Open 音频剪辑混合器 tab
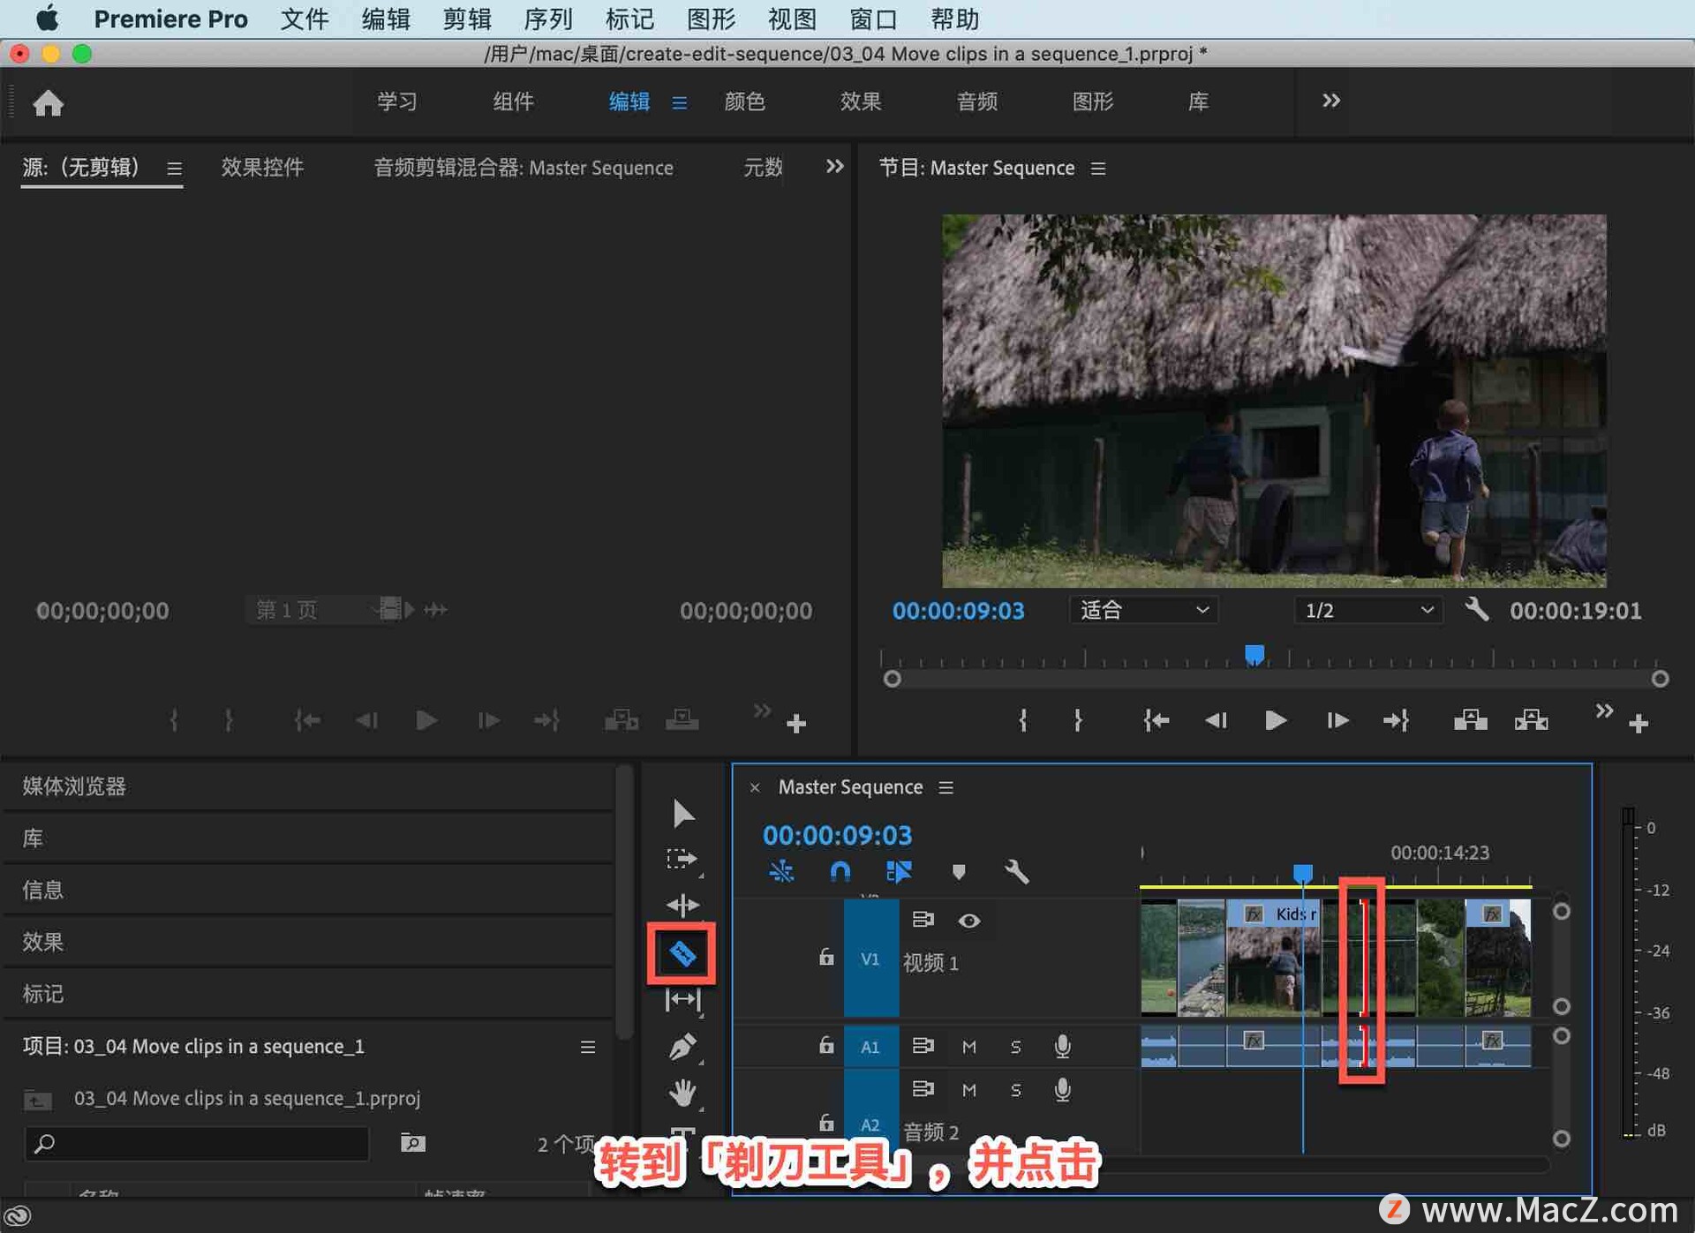The width and height of the screenshot is (1695, 1233). (x=524, y=167)
